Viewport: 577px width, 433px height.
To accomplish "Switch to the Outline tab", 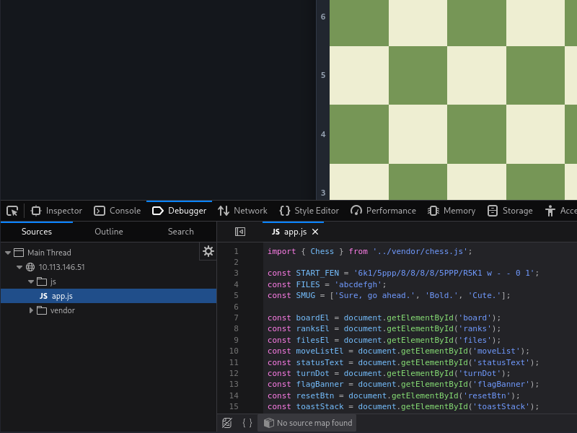I will [109, 232].
